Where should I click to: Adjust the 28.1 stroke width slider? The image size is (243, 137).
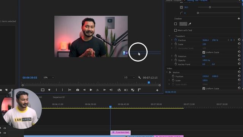[210, 7]
